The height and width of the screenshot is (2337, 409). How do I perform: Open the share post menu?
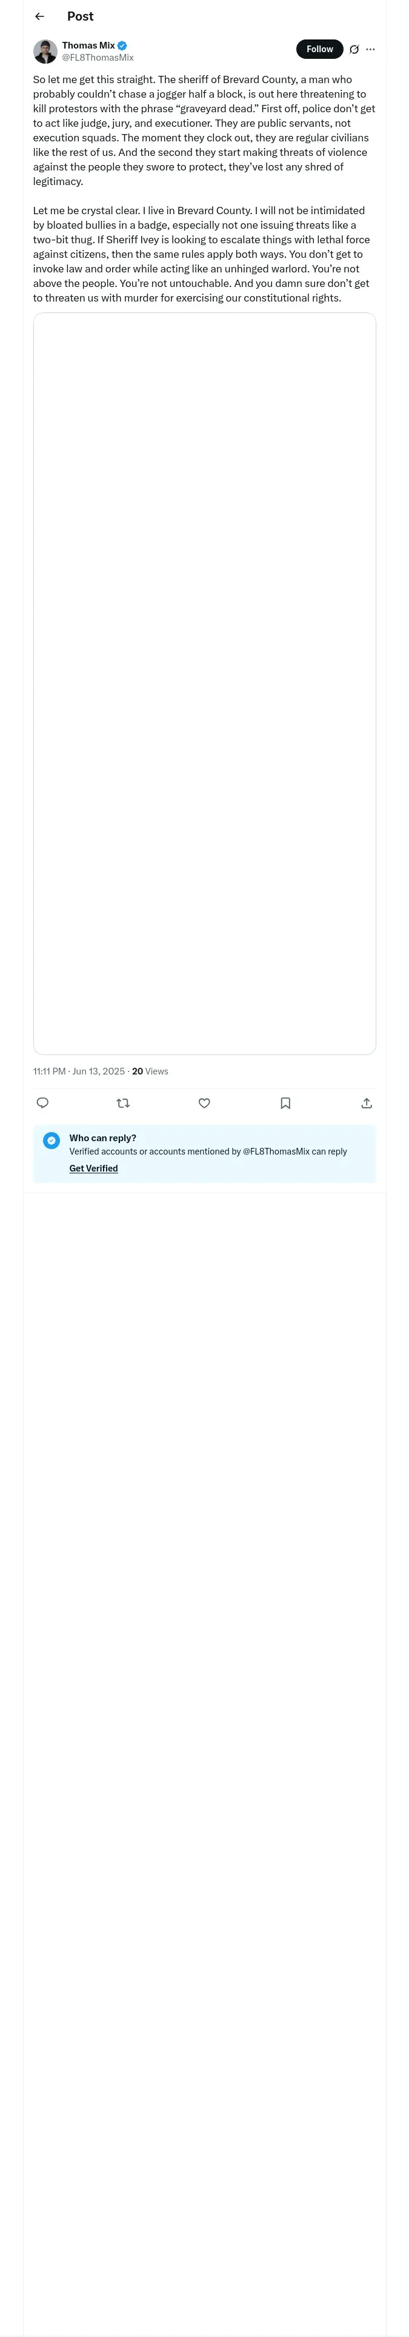367,1103
